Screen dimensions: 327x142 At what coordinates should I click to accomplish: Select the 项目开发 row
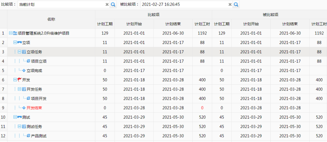pyautogui.click(x=163, y=98)
